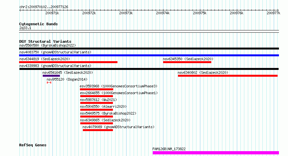Open the FAM126B|NM_173822 gene label
This screenshot has width=288, height=156.
169,149
